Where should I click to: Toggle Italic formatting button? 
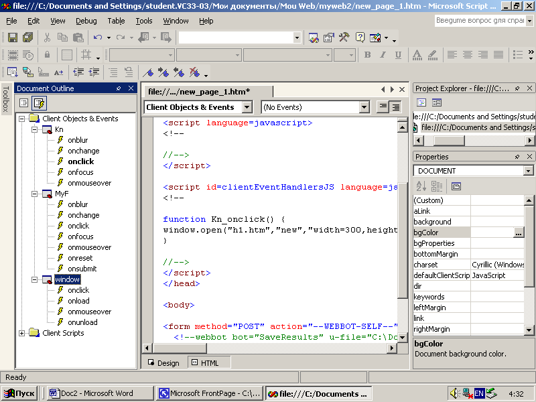point(383,55)
